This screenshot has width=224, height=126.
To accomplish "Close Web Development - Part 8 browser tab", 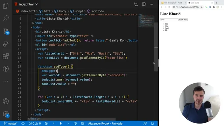I will (185, 3).
